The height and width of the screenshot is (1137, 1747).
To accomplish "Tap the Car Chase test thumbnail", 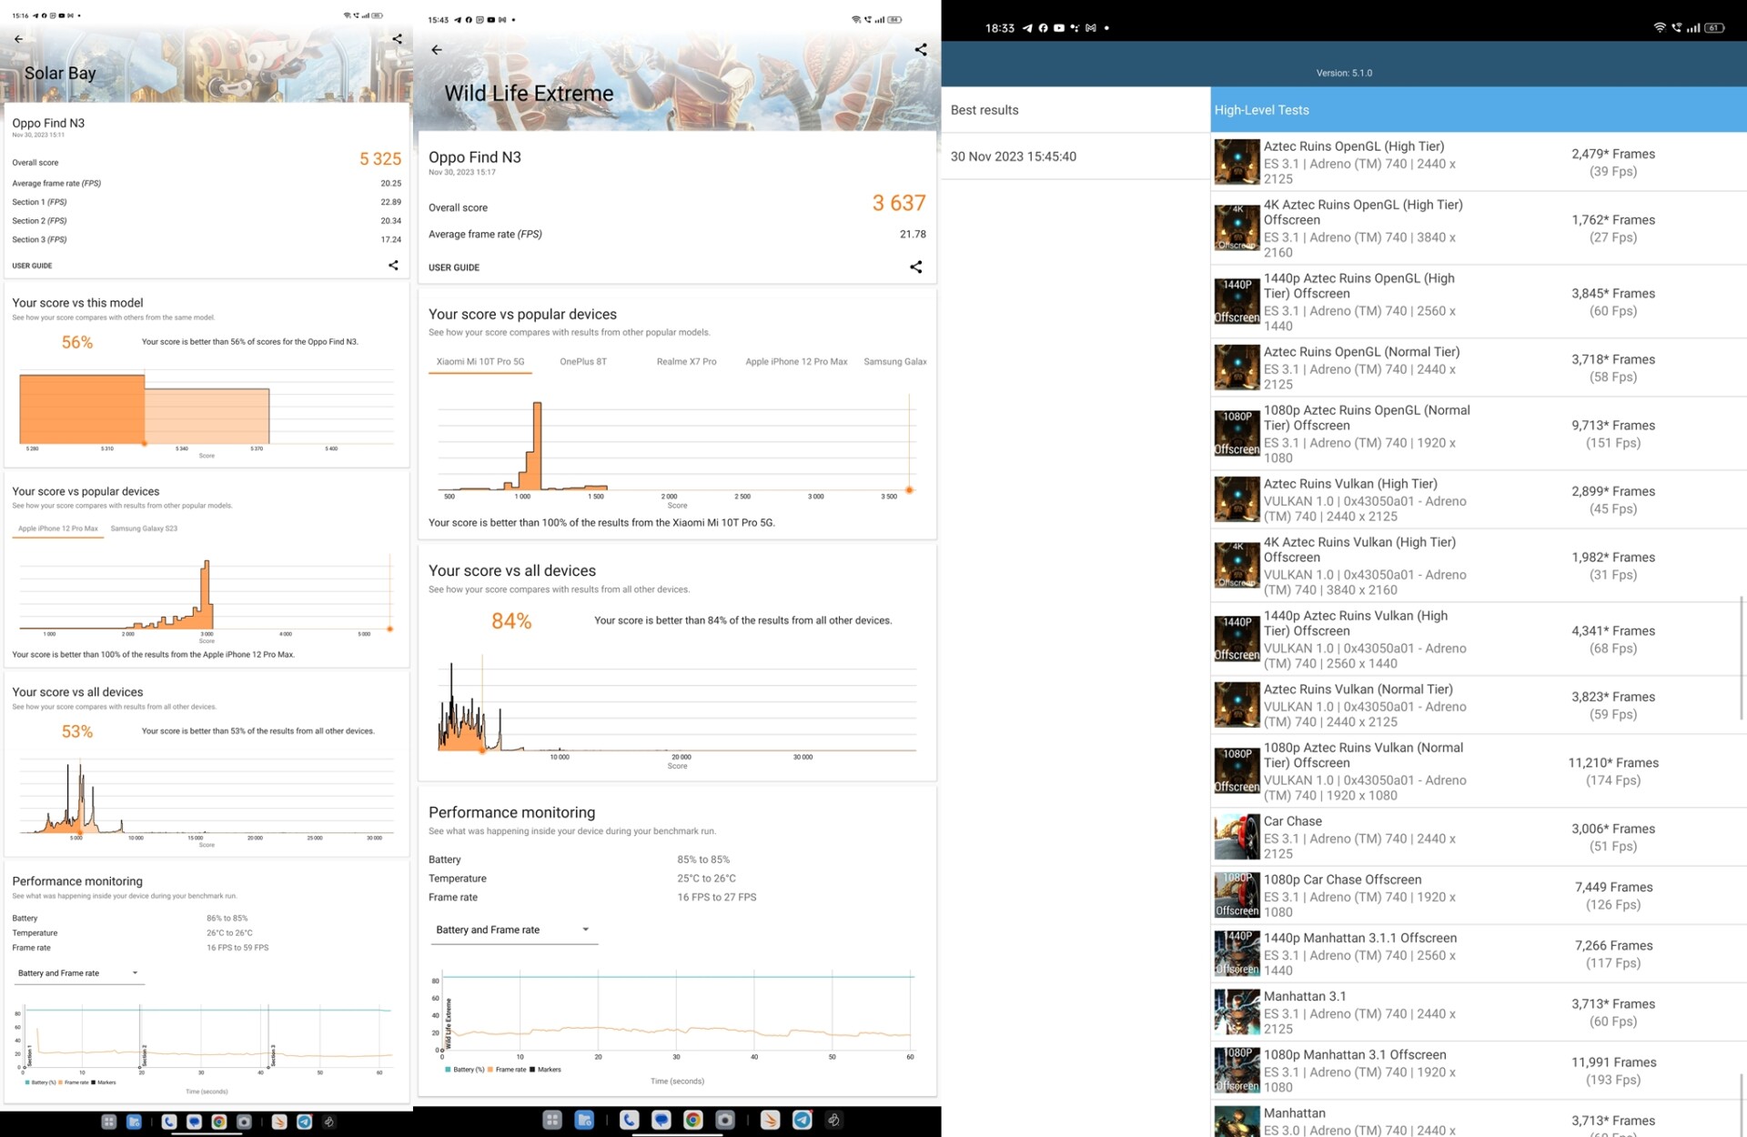I will click(x=1237, y=837).
